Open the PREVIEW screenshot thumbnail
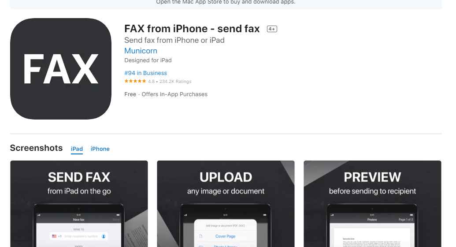Screen dimensions: 456x247 (x=373, y=204)
